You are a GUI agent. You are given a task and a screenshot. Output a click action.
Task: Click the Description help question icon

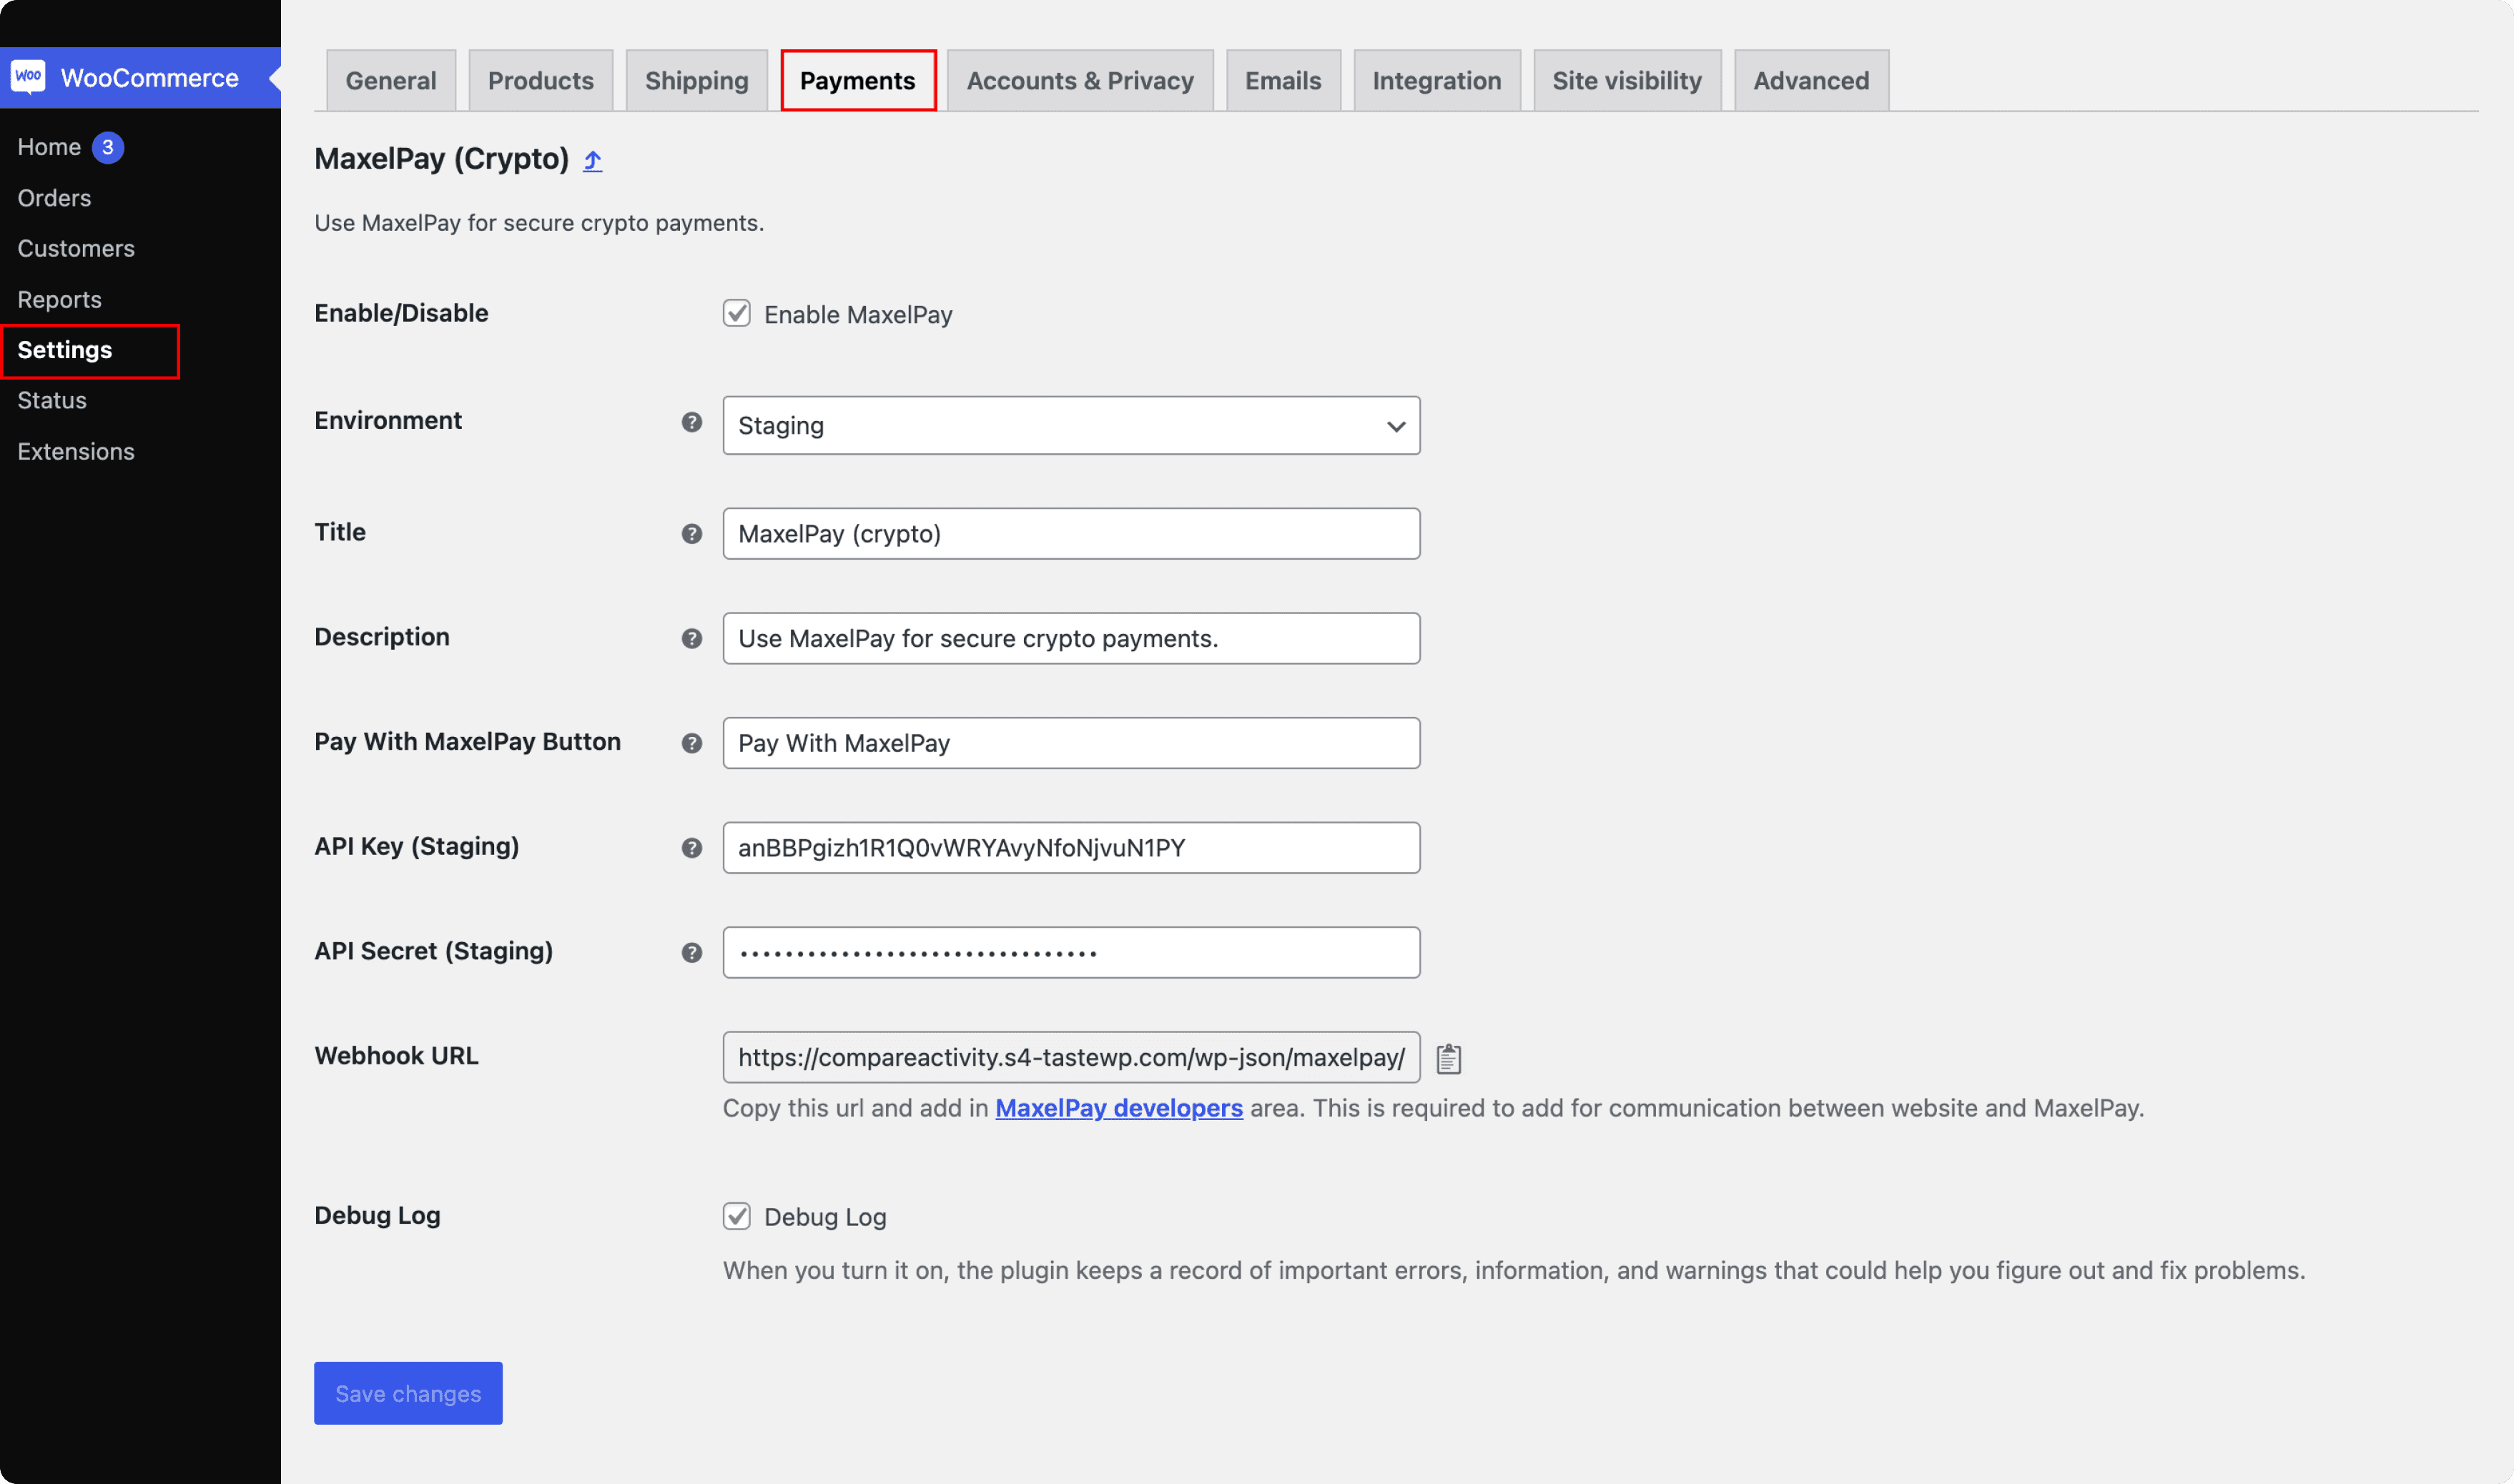pyautogui.click(x=691, y=638)
